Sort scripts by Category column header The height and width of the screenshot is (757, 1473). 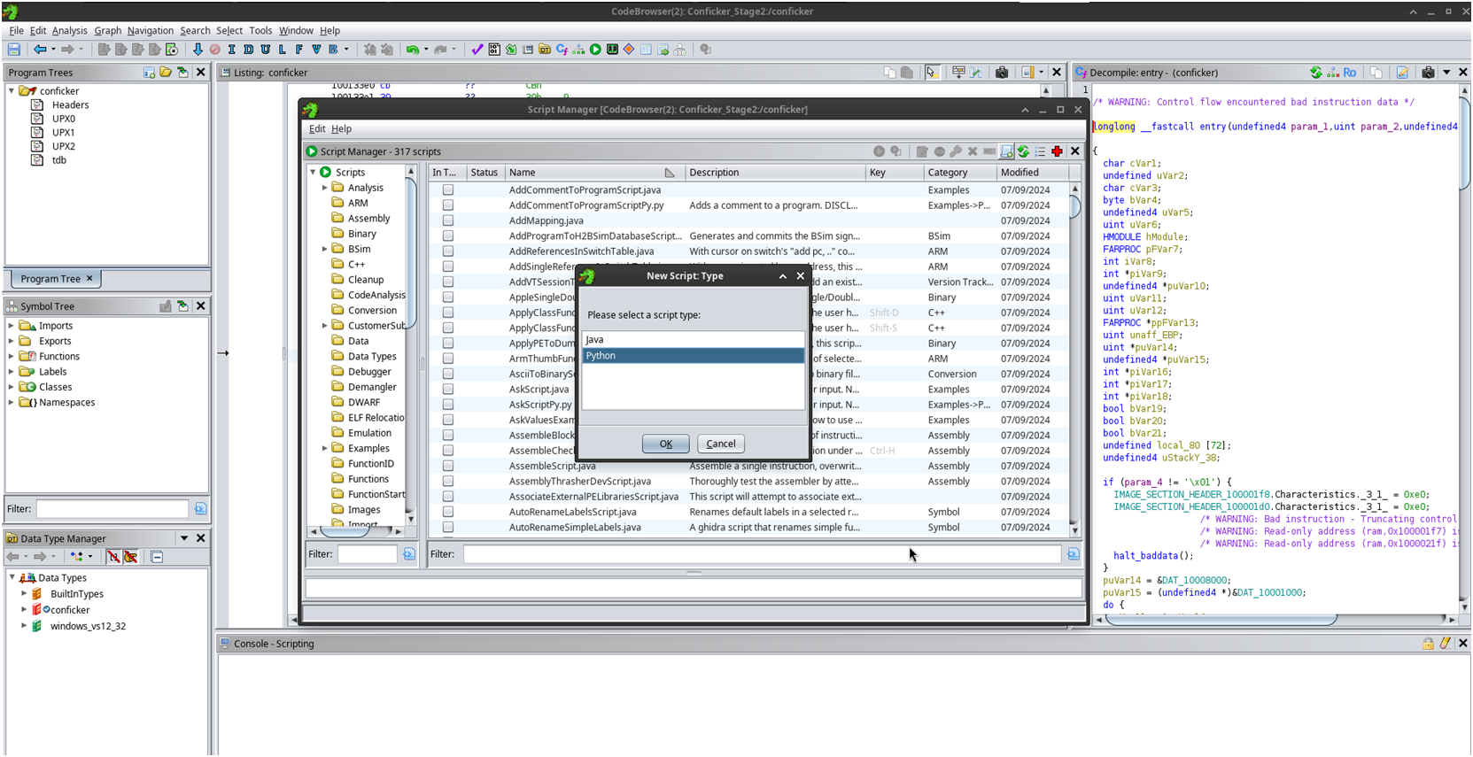pyautogui.click(x=959, y=173)
